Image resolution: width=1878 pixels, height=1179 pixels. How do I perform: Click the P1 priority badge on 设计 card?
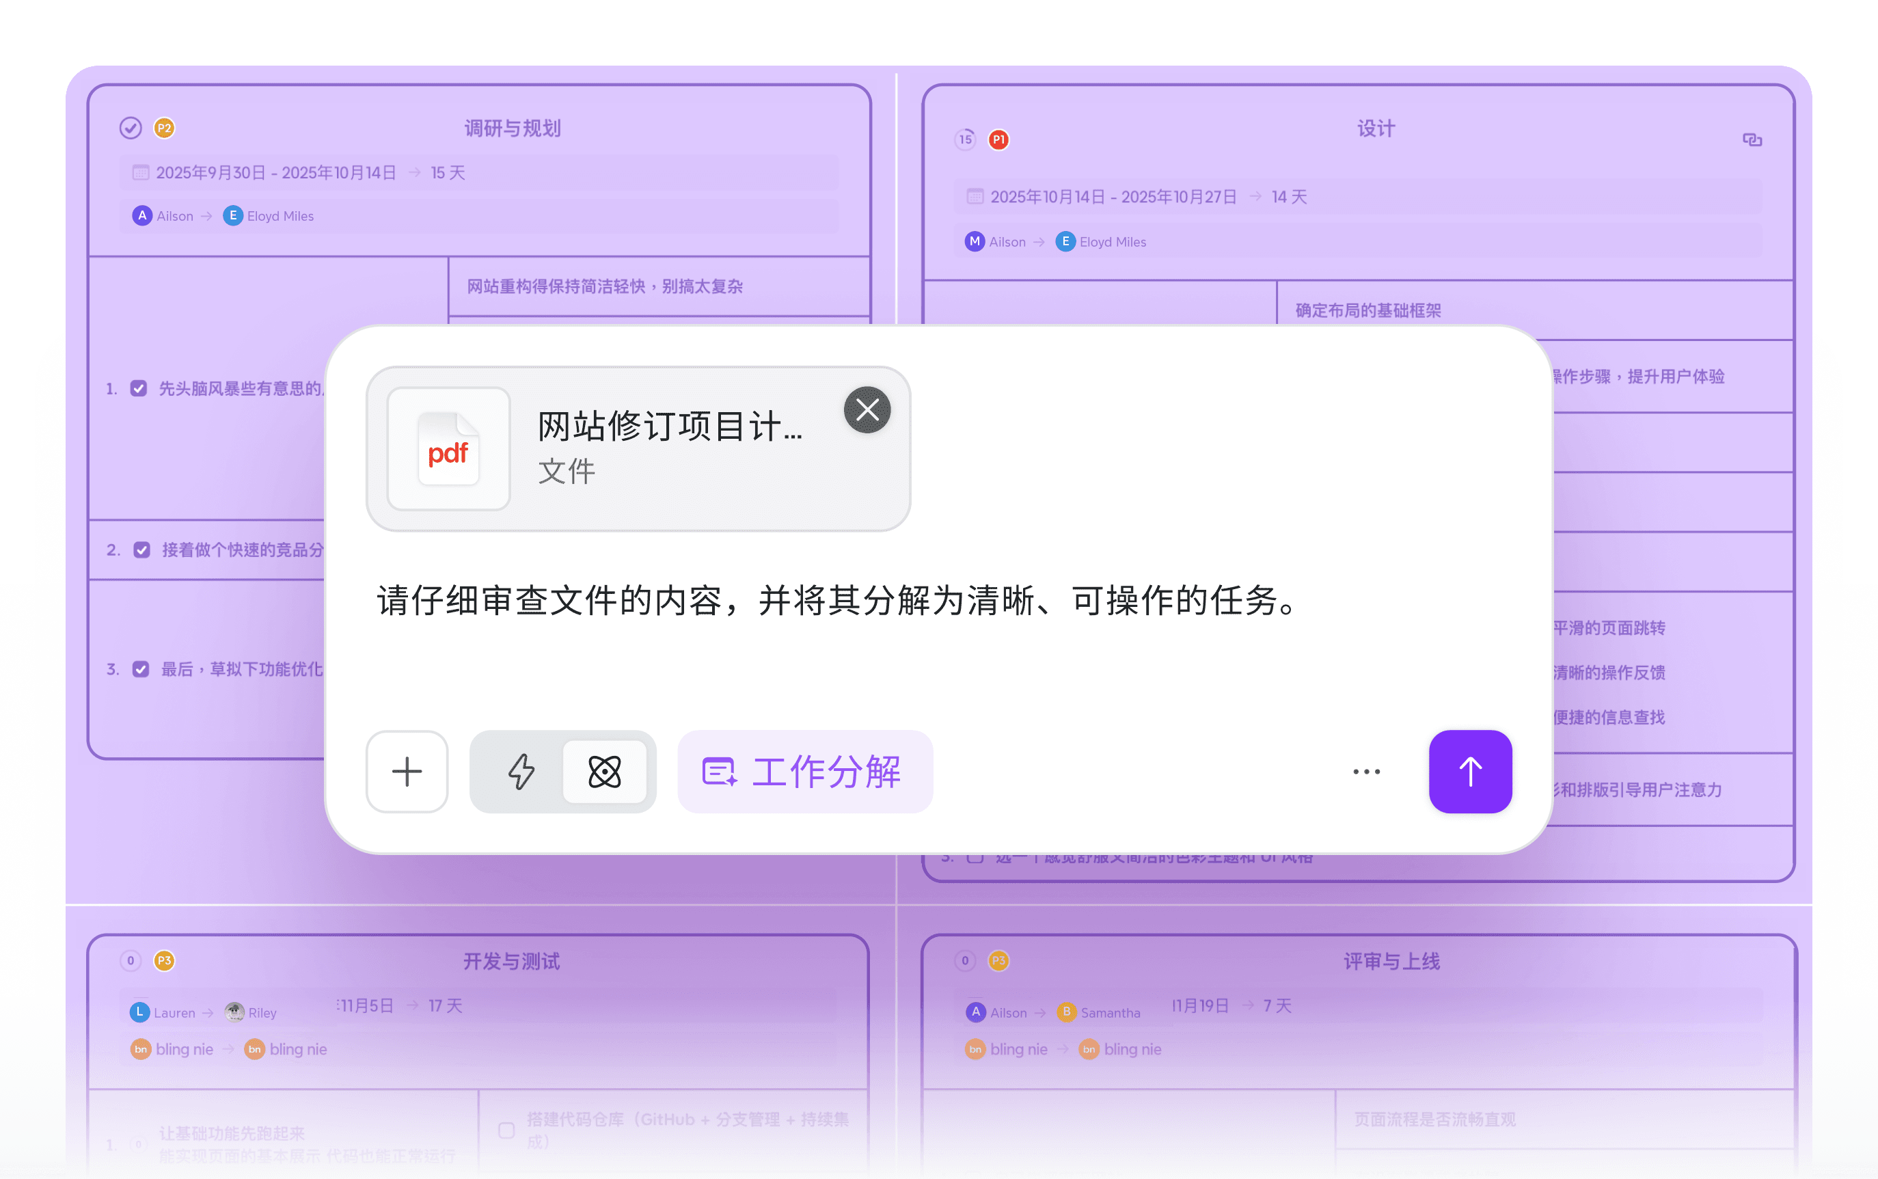click(x=998, y=139)
